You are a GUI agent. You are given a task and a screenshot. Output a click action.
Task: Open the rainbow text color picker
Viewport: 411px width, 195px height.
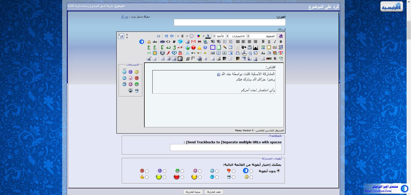pos(199,36)
